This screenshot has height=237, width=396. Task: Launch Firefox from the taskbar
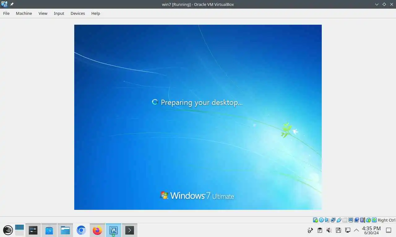(x=97, y=230)
